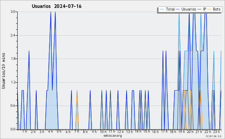
Task: Click the wikiscan.org text below chart
Action: pyautogui.click(x=112, y=136)
